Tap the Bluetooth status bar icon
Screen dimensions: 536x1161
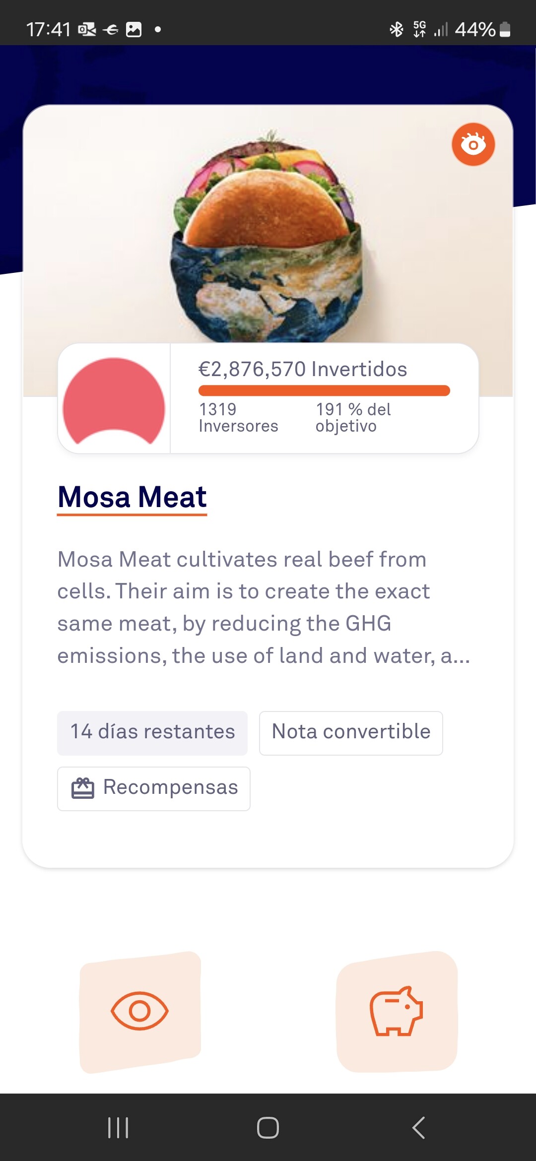click(x=396, y=29)
